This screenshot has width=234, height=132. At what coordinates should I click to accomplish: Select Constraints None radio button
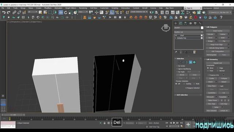coord(208,68)
